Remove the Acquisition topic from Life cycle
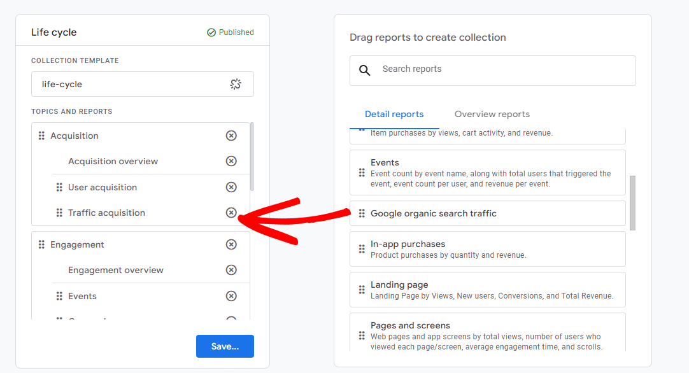Image resolution: width=689 pixels, height=373 pixels. coord(231,136)
